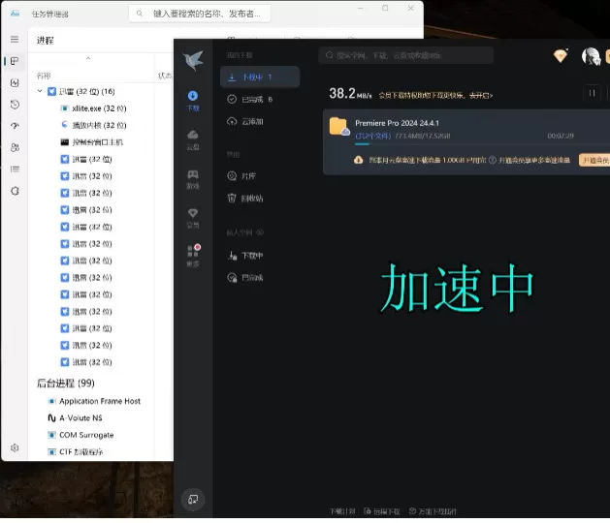Pause all downloads with pause button

click(592, 93)
